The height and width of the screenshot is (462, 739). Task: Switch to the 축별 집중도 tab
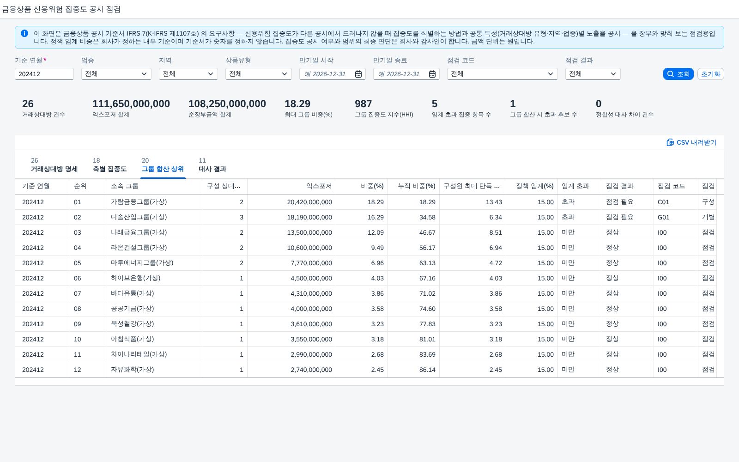click(x=109, y=165)
